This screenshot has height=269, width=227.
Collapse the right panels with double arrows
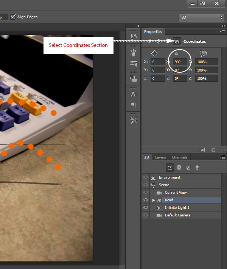(224, 26)
